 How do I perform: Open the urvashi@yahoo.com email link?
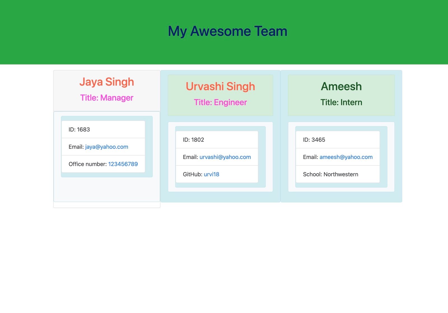(225, 157)
